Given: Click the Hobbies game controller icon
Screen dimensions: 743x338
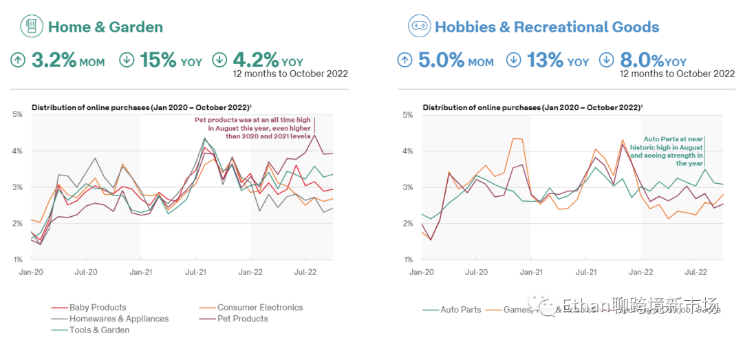Looking at the screenshot, I should point(419,27).
